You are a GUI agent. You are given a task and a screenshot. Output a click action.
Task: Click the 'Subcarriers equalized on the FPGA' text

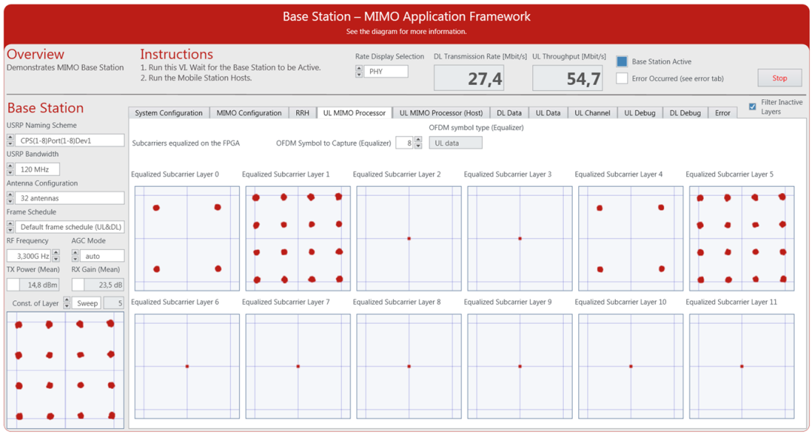(186, 143)
